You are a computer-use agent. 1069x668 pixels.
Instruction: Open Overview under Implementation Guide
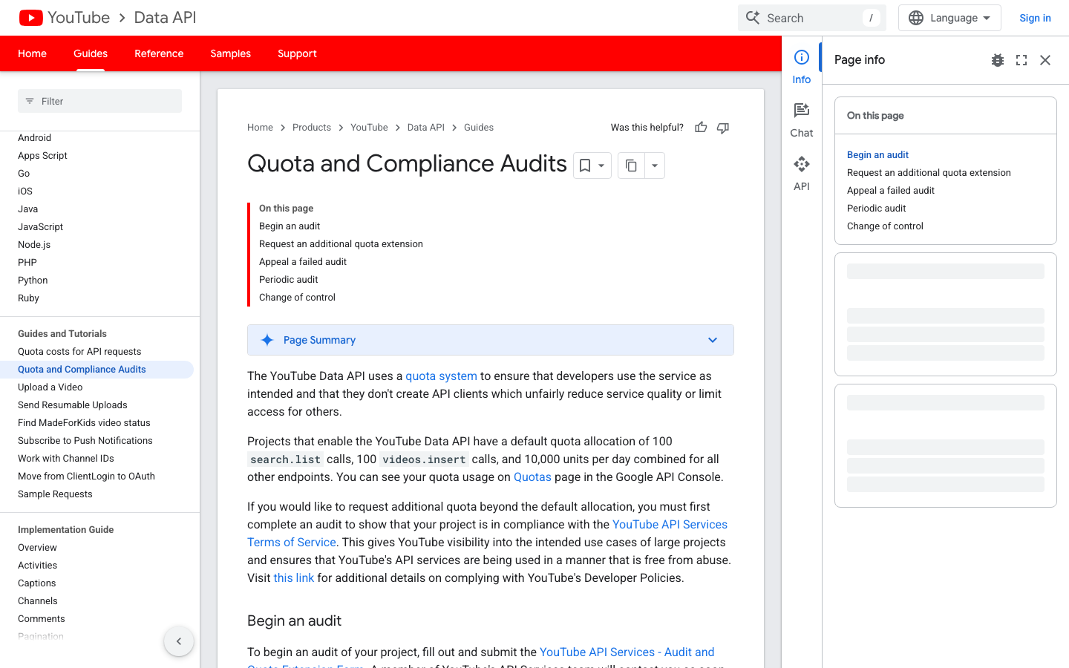tap(37, 548)
